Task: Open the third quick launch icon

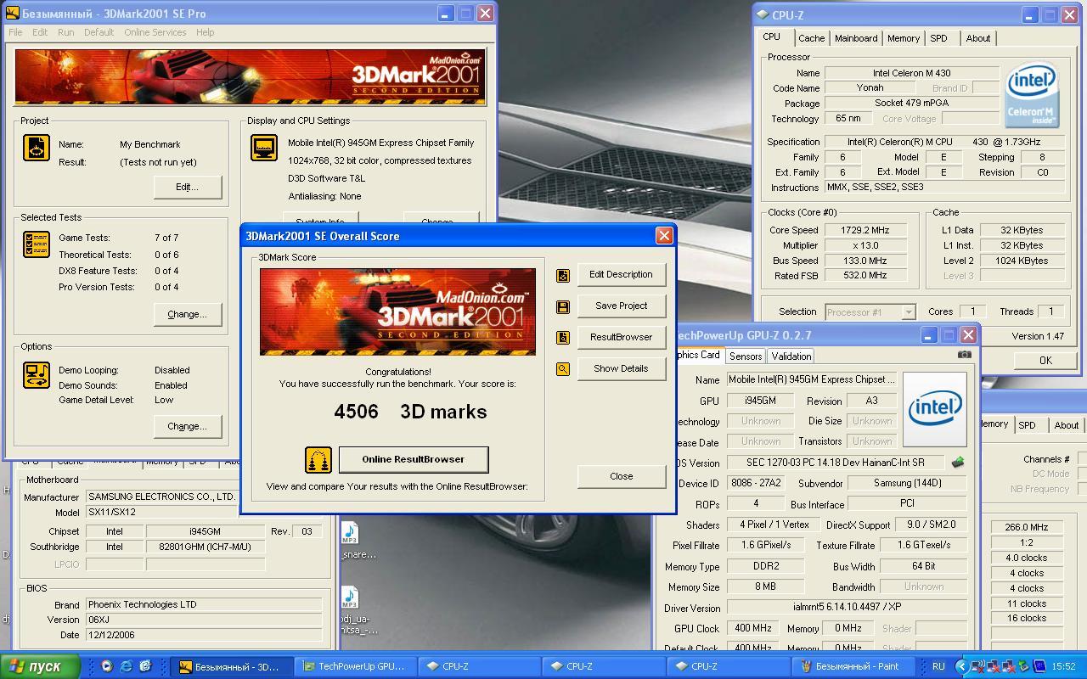Action: (145, 666)
